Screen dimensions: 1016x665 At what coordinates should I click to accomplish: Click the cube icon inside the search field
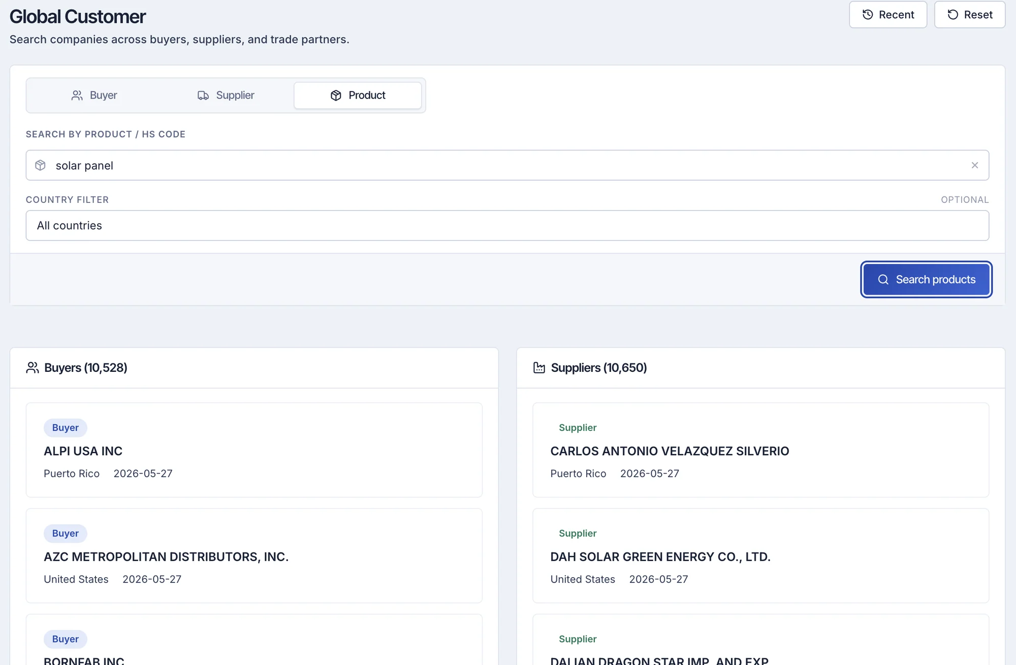click(40, 165)
